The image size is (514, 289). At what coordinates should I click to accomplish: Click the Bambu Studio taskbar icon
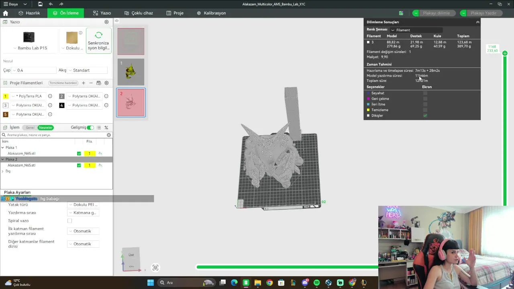246,283
